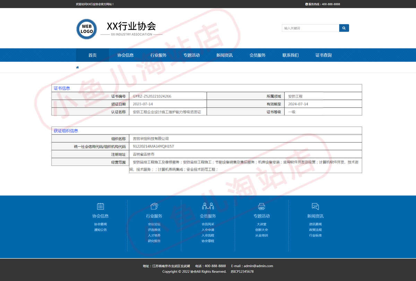This screenshot has width=416, height=281.
Task: Click footer heading 会员服务
Action: coord(208,216)
